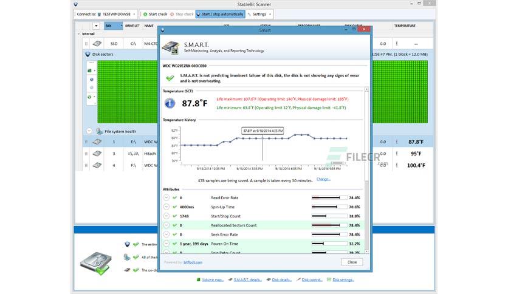508x294 pixels.
Task: Click the Spin-Up Time 70.6% bar
Action: click(x=329, y=207)
